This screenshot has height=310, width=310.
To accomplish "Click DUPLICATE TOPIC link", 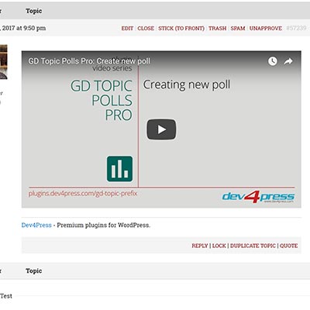I will pyautogui.click(x=253, y=246).
